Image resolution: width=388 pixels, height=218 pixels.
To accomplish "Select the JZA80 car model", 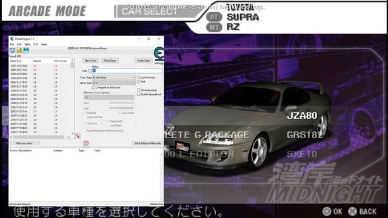I will click(x=302, y=116).
